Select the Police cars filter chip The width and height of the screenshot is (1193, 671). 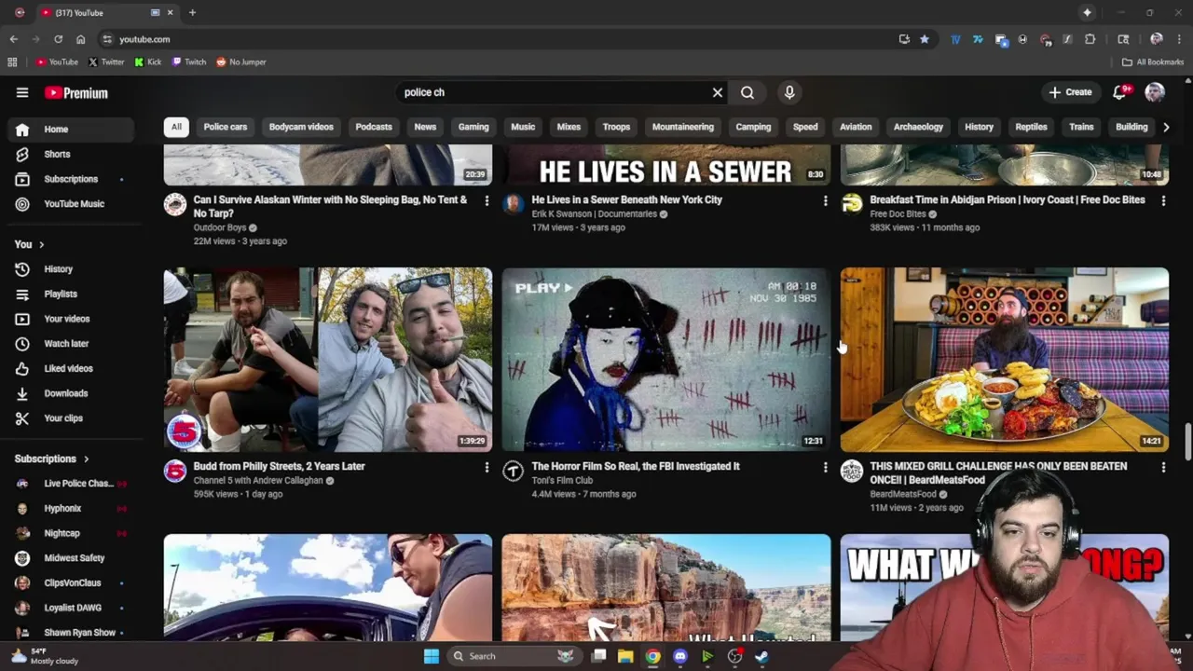(226, 127)
